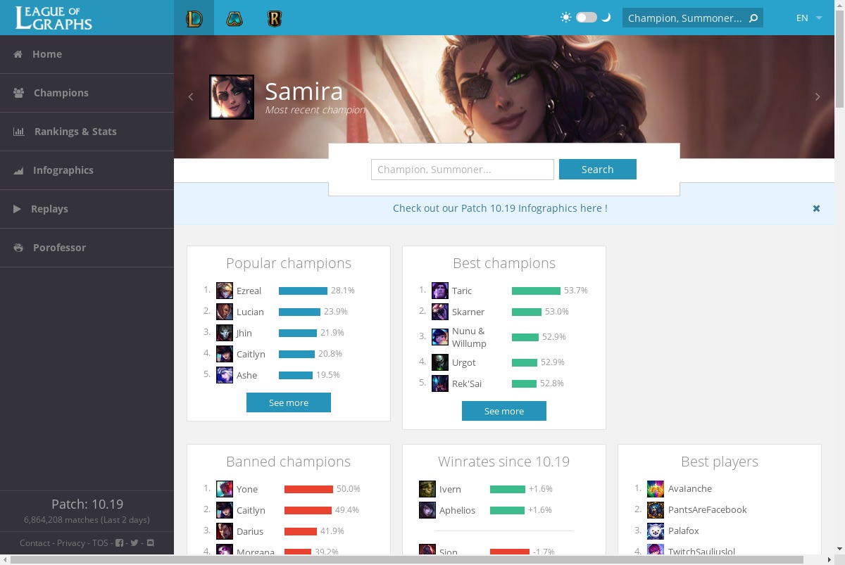
Task: Open the League of Legends game icon
Action: coord(194,18)
